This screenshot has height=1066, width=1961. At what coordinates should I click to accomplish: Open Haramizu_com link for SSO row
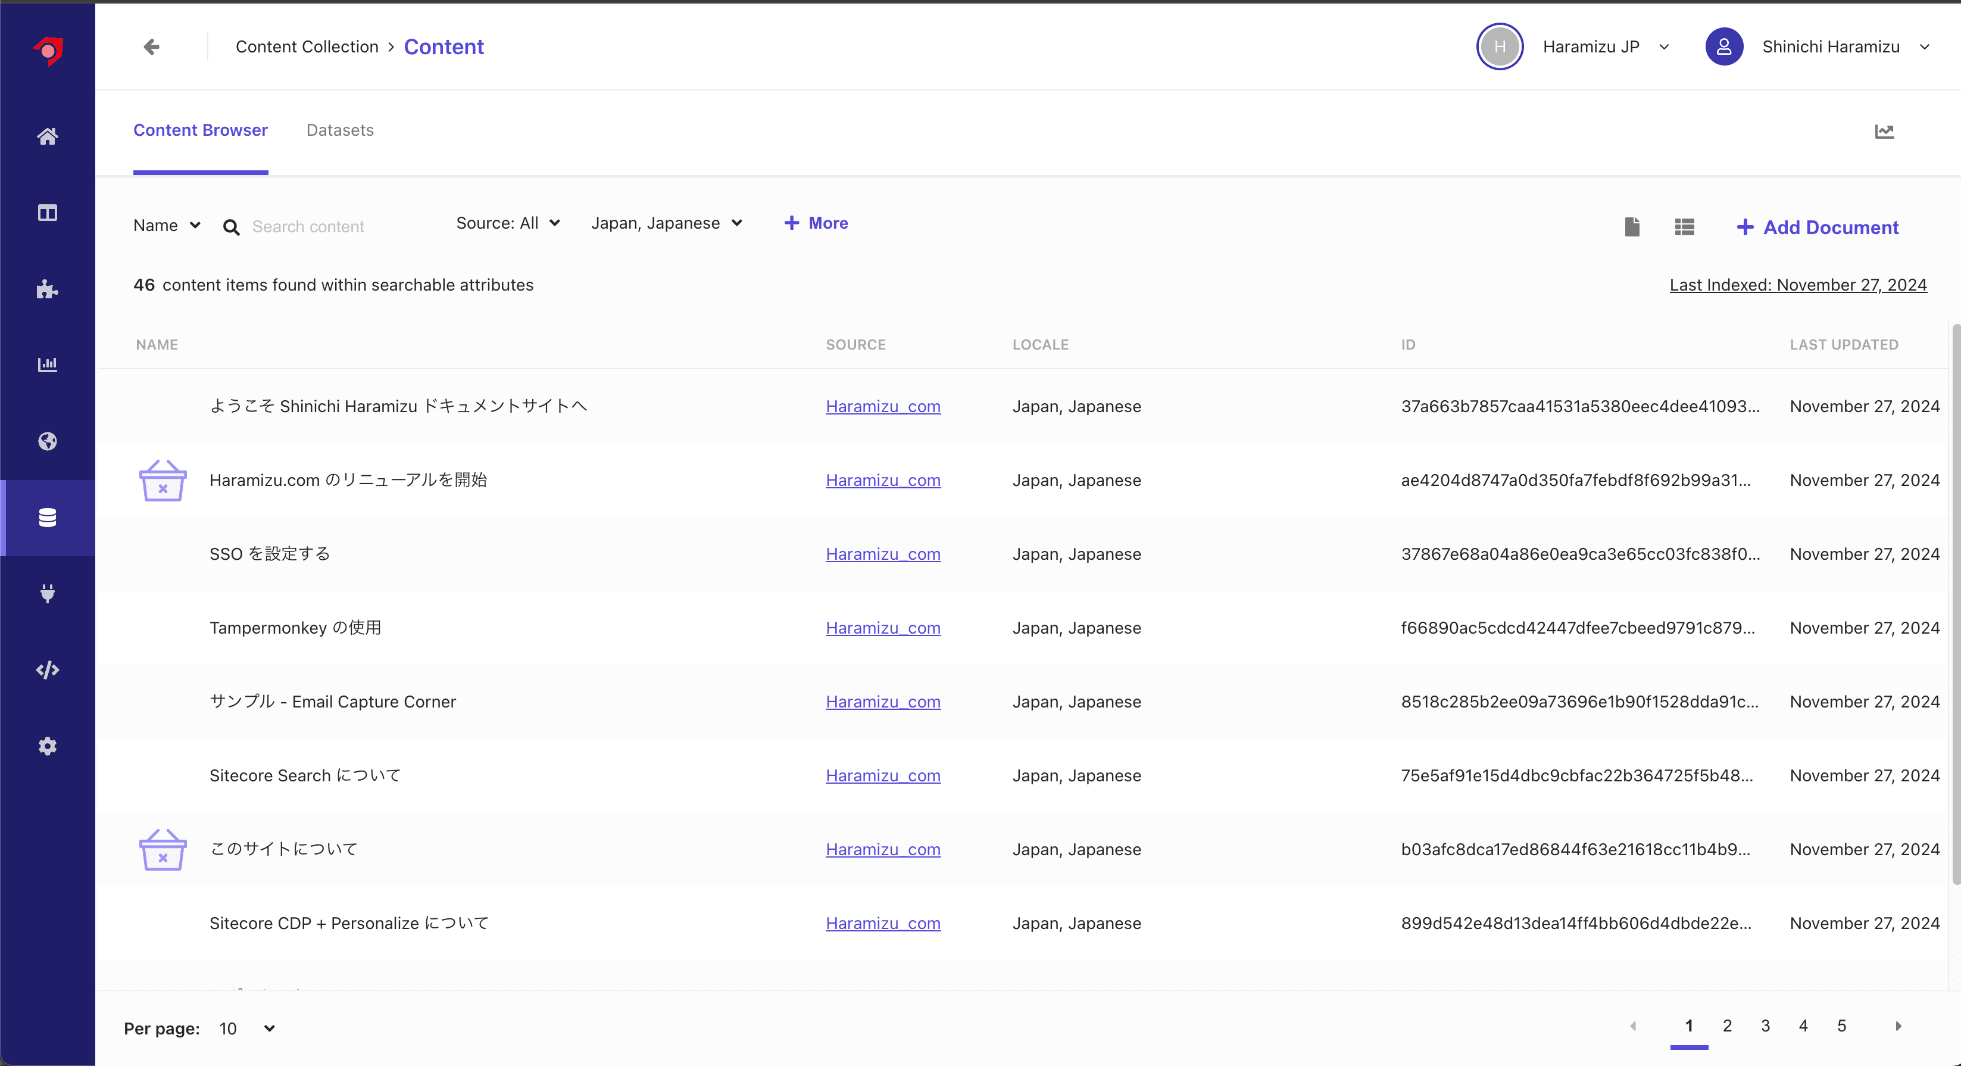click(883, 554)
